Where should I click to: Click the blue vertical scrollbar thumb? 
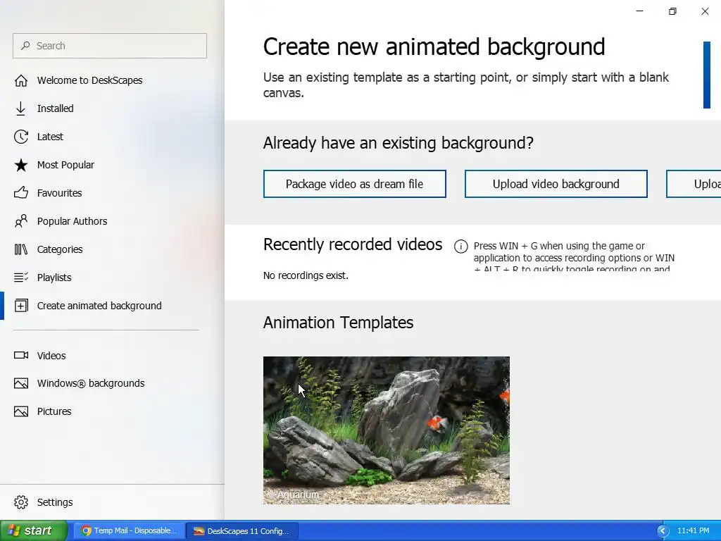(707, 75)
